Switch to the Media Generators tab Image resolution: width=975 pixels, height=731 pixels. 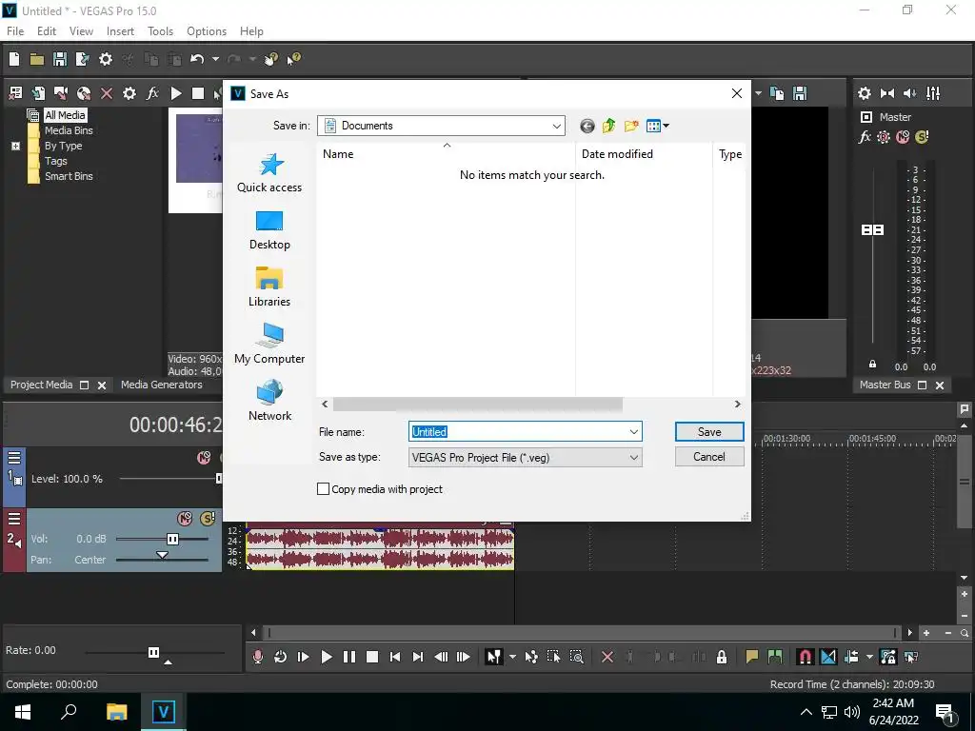(x=161, y=385)
